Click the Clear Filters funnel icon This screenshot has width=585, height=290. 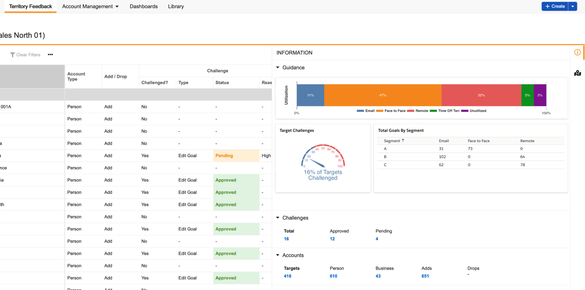point(12,55)
